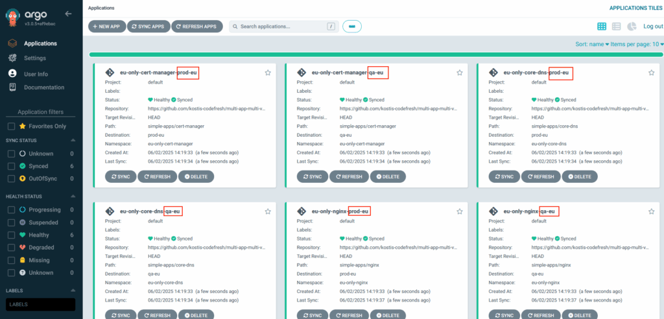Click the New App button
Image resolution: width=664 pixels, height=319 pixels.
coord(106,27)
